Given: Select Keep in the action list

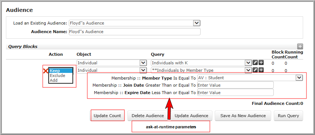Looking at the screenshot, I should [x=61, y=71].
